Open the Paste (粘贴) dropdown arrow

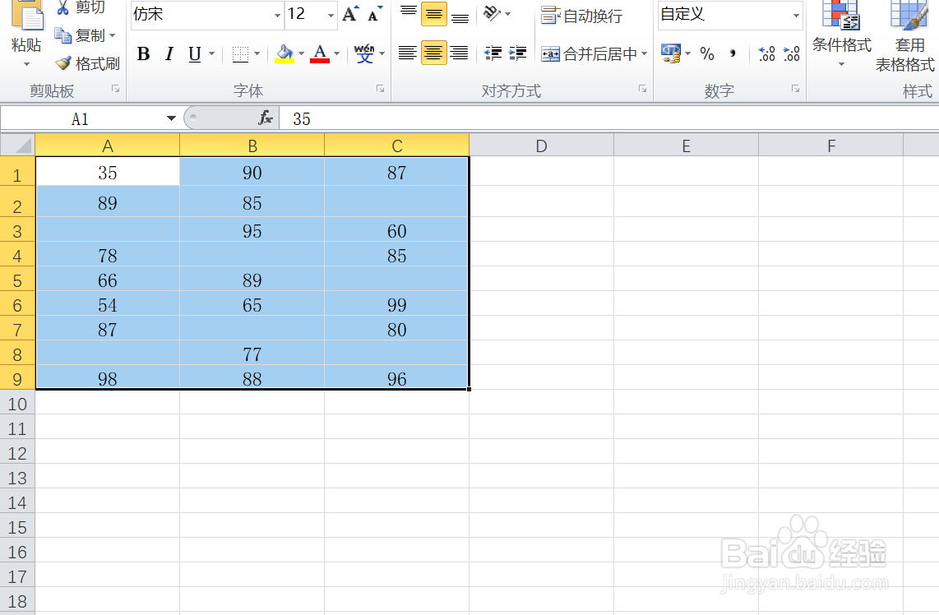(26, 64)
